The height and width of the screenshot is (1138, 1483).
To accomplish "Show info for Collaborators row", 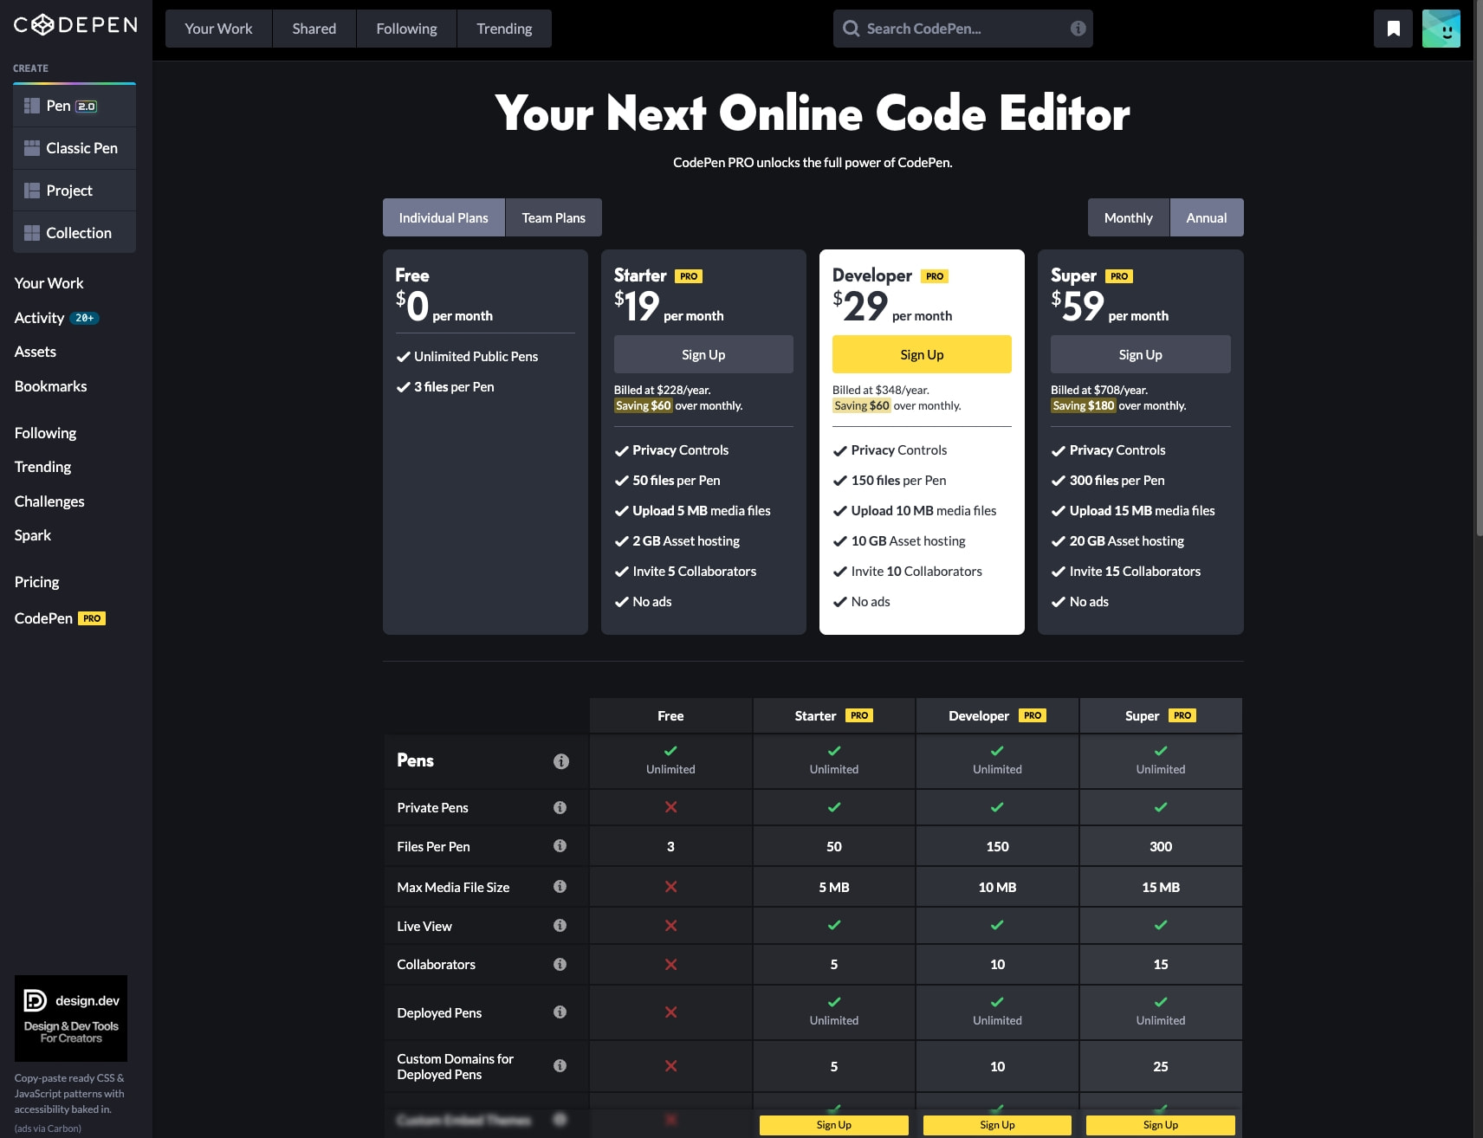I will pyautogui.click(x=560, y=964).
